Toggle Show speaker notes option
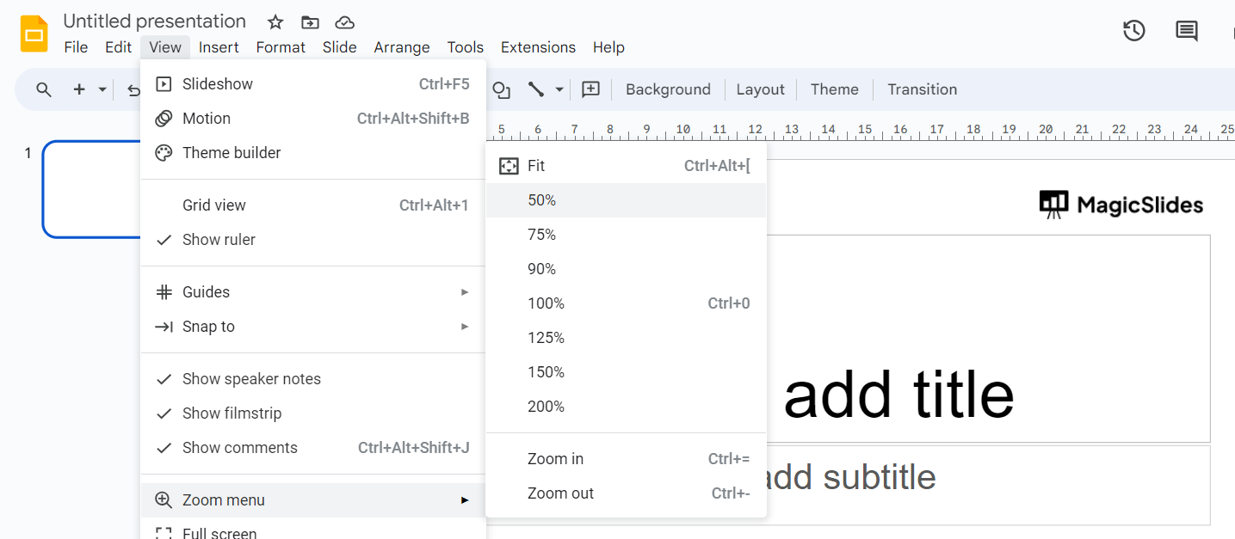Screen dimensions: 1235x539 [x=251, y=379]
